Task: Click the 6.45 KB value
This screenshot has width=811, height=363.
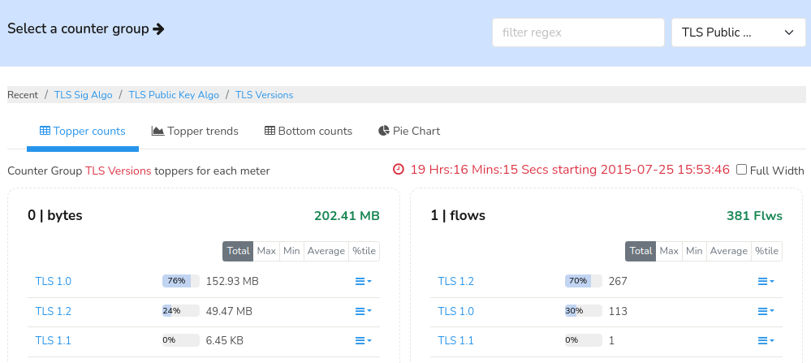Action: point(225,341)
